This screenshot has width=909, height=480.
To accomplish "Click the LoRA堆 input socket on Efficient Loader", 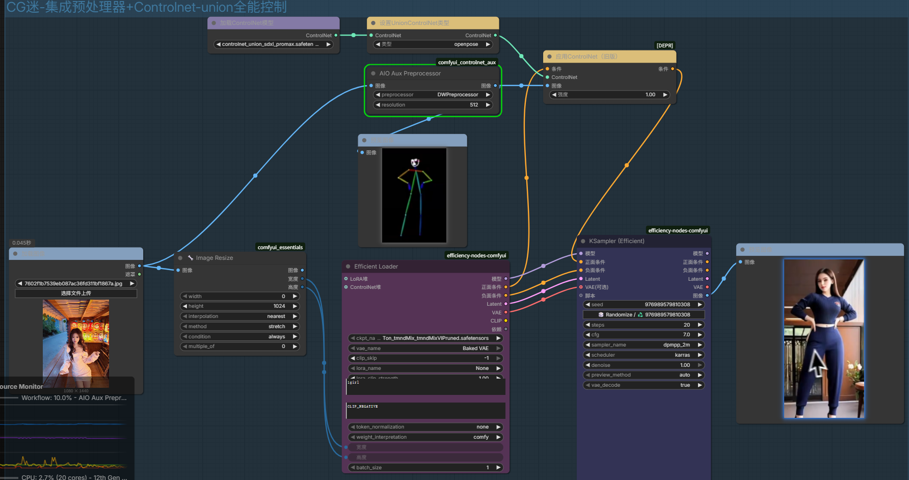I will [x=346, y=279].
